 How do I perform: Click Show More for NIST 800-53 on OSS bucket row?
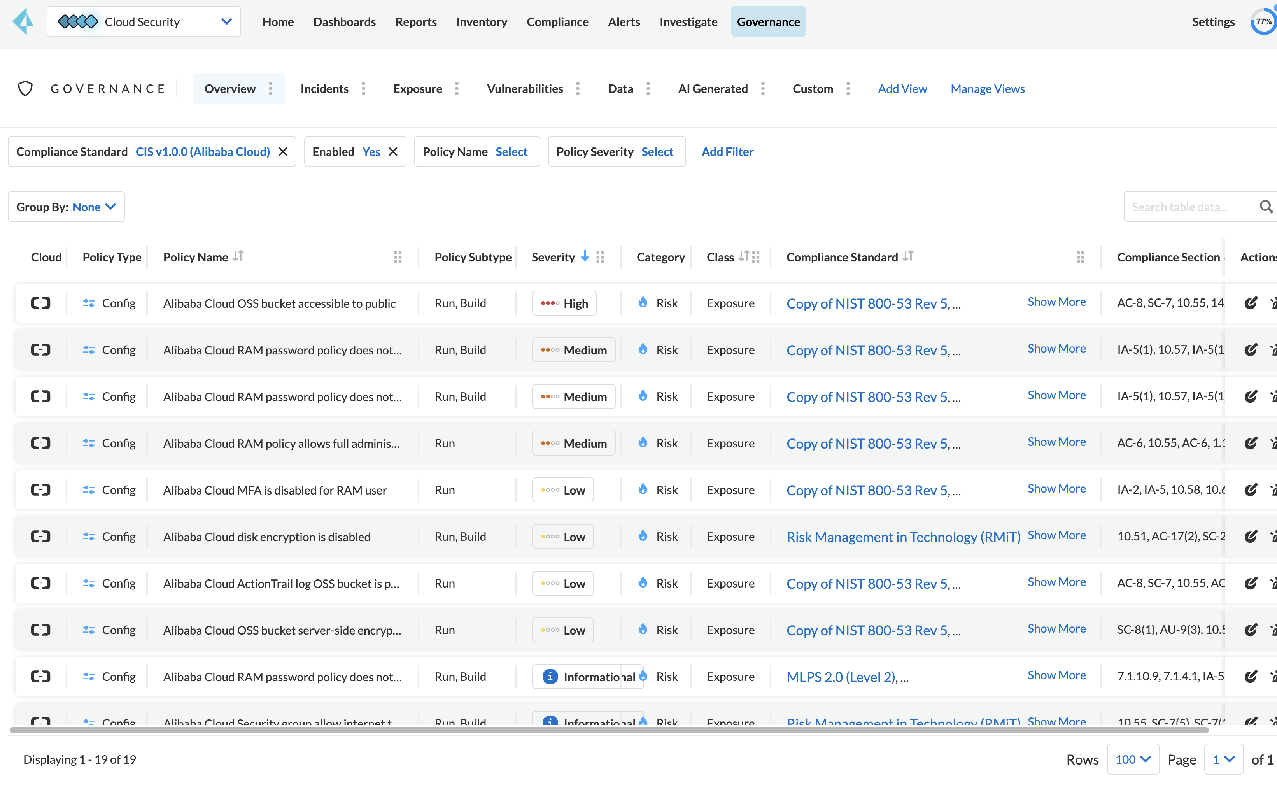pos(1056,302)
